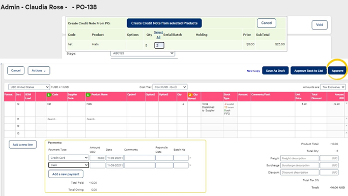Click the -10.00 payment amount field
The width and height of the screenshot is (348, 196).
point(98,158)
